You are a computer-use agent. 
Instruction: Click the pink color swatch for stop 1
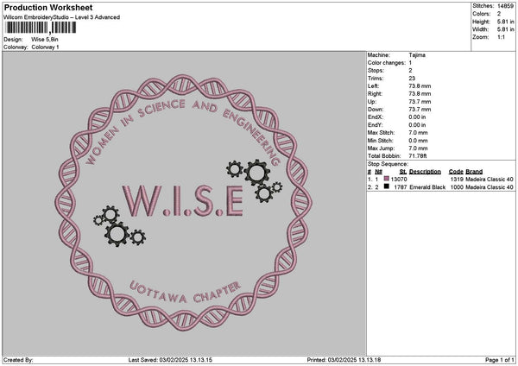point(386,179)
